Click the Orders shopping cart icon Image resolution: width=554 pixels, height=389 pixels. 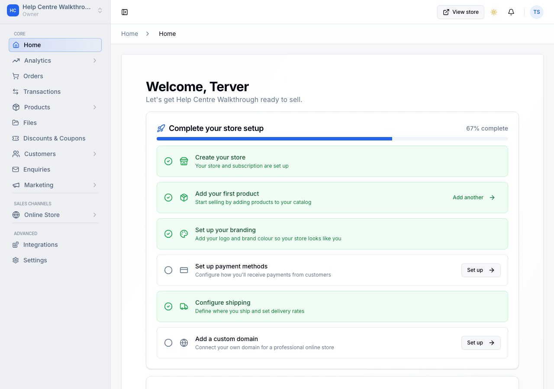pos(16,76)
